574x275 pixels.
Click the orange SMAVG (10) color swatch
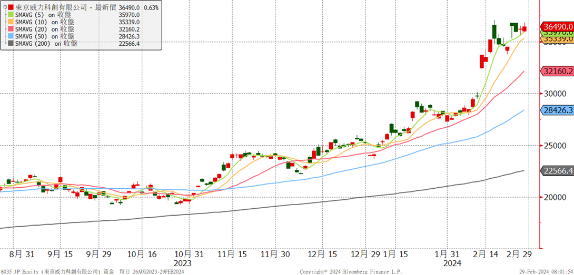coord(11,22)
